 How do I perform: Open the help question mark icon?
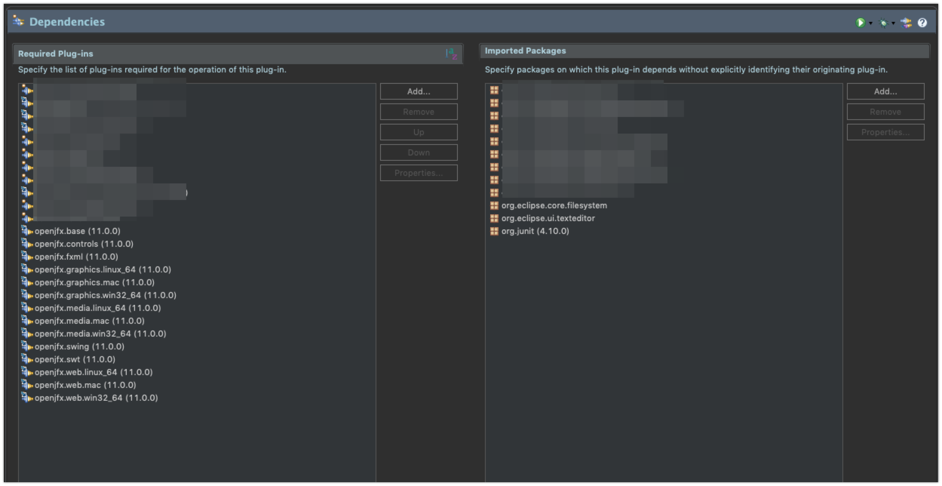coord(922,23)
